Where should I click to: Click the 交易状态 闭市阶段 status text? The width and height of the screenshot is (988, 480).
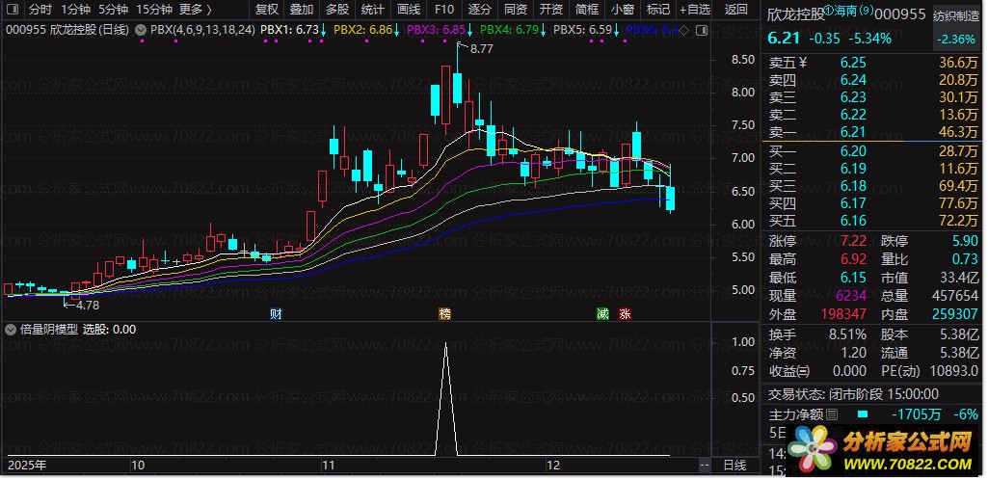coord(853,394)
